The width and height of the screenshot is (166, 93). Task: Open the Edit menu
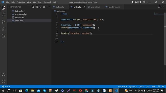point(13,2)
